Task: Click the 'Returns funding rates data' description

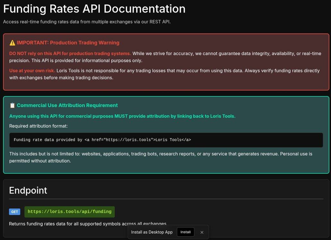Action: pos(88,224)
